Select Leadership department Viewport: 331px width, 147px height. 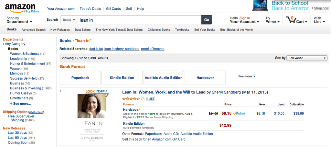pyautogui.click(x=18, y=59)
